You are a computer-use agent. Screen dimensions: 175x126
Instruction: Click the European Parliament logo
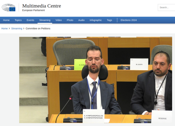8,7
